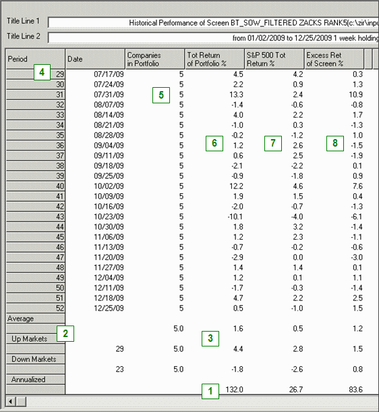Select the Up Markets row header
379x412 pixels.
pos(36,338)
